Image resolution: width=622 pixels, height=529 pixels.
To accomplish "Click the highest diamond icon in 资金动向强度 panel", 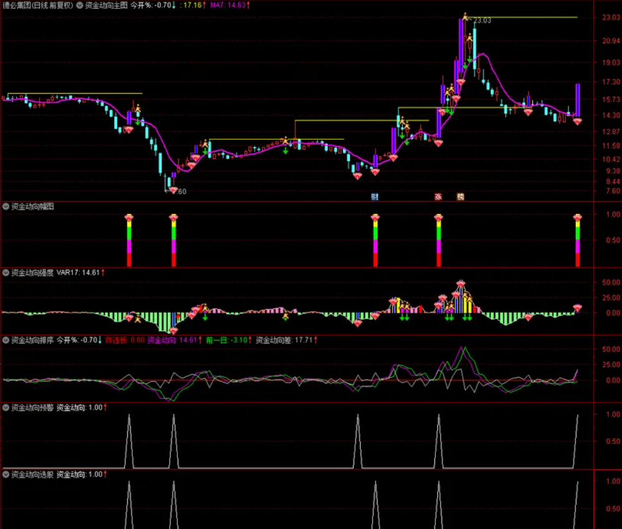I will (460, 284).
